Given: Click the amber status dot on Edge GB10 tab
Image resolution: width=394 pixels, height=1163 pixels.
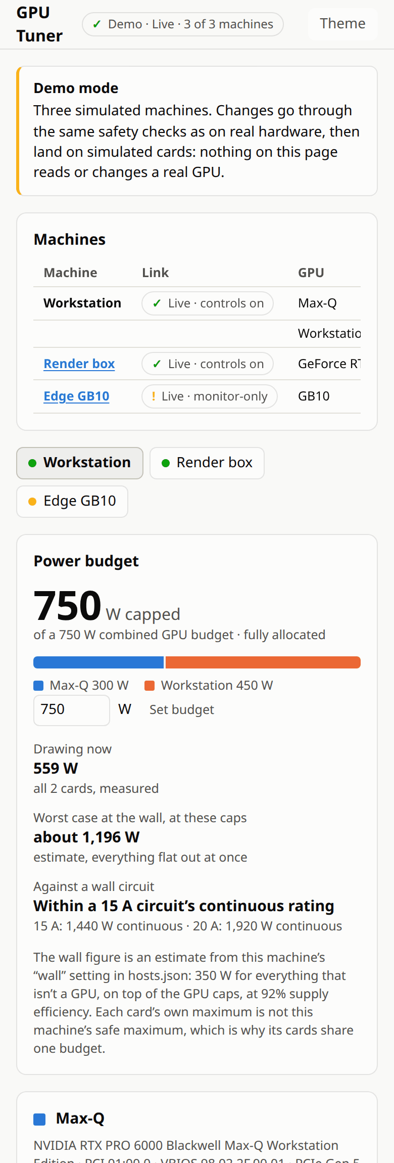Looking at the screenshot, I should pos(32,502).
